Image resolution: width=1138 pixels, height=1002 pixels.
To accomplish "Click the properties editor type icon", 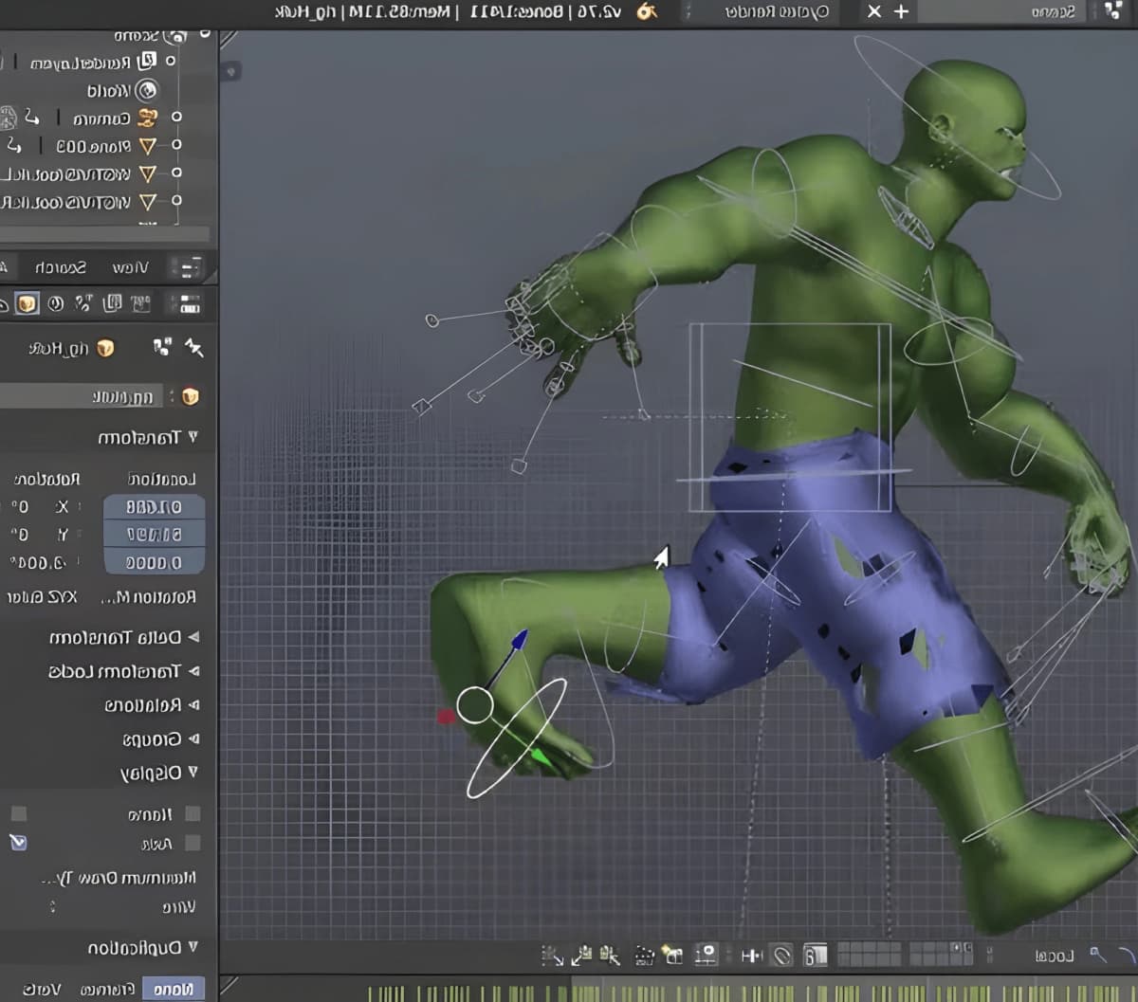I will (x=190, y=303).
